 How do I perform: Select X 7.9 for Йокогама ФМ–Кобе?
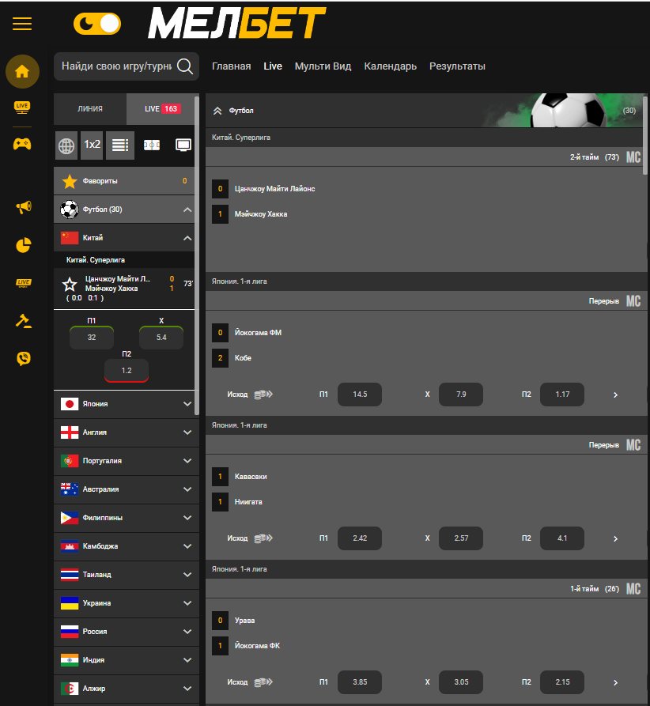coord(461,395)
